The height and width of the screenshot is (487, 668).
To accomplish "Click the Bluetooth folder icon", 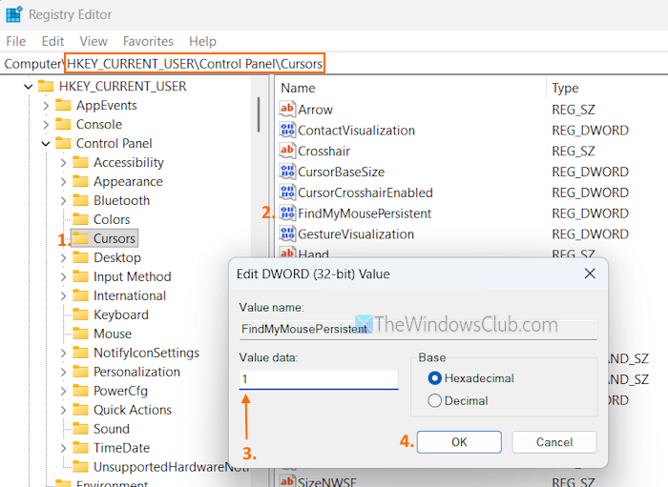I will coord(80,200).
